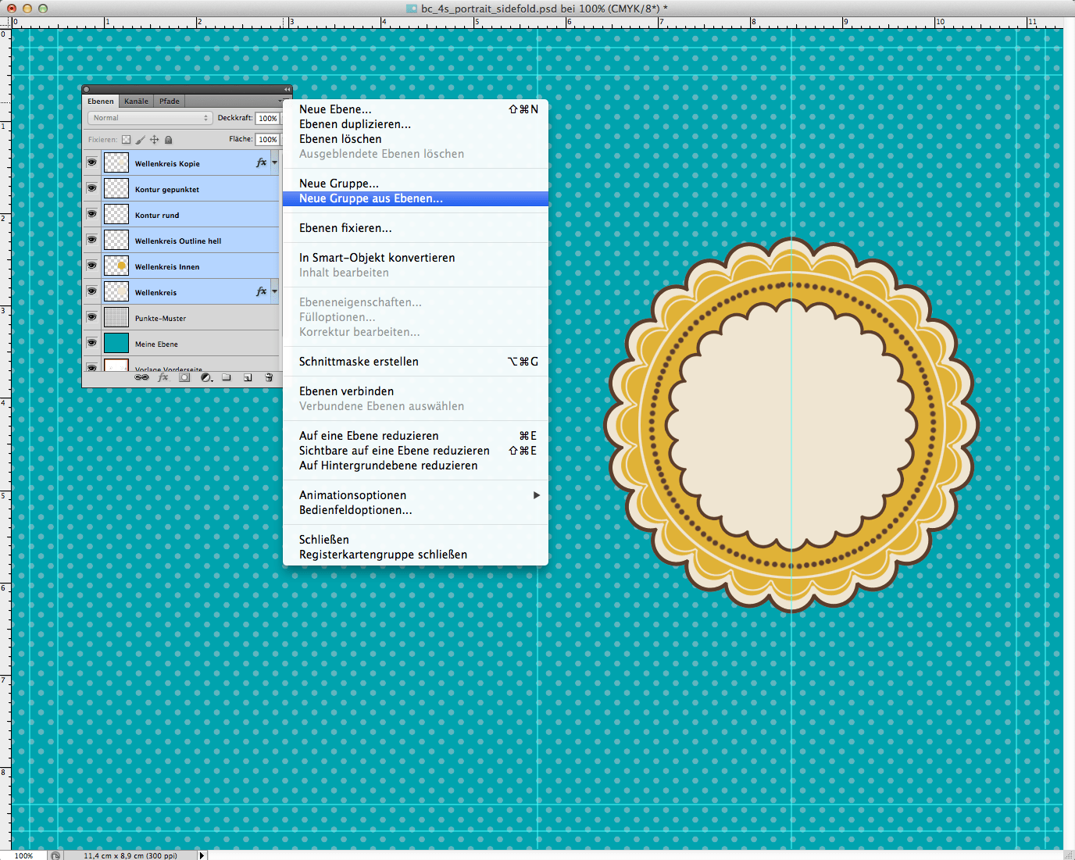Click the Deckkraft opacity field
The height and width of the screenshot is (860, 1075).
point(267,118)
